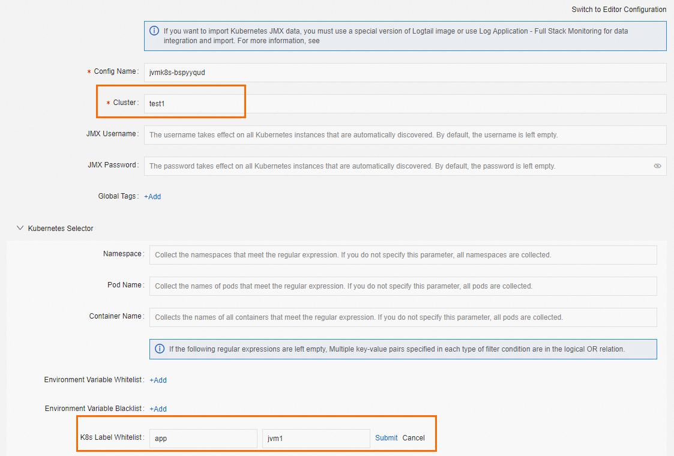674x456 pixels.
Task: Submit the K8s Label Whitelist entry
Action: [387, 438]
